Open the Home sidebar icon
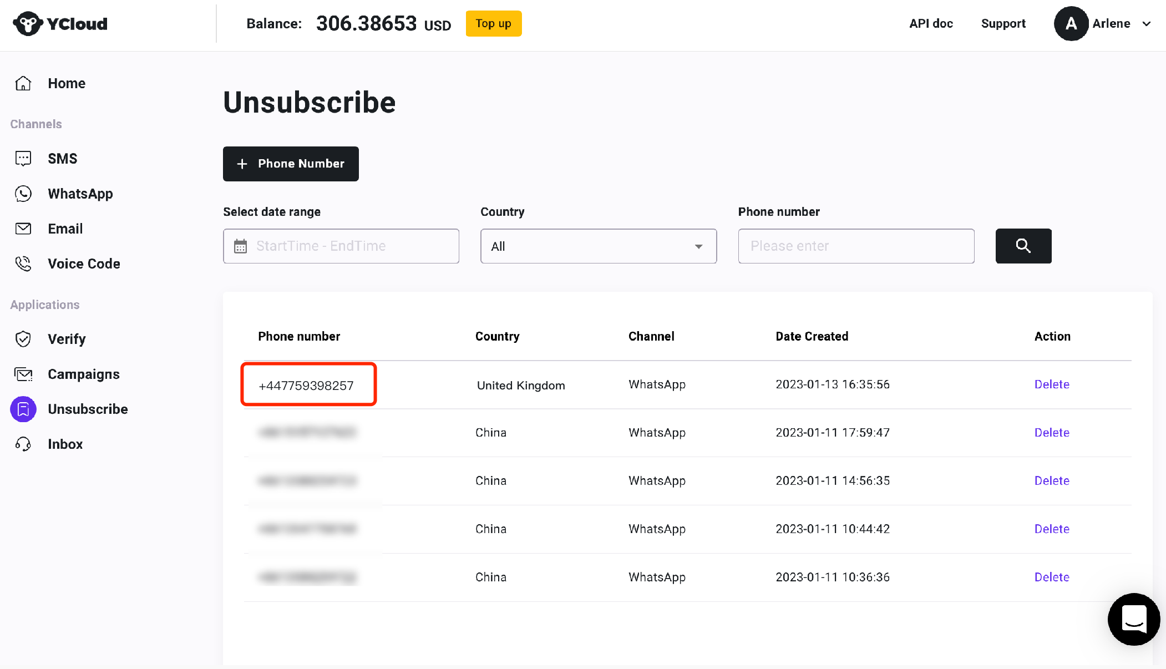Screen dimensions: 1166x669 point(23,83)
